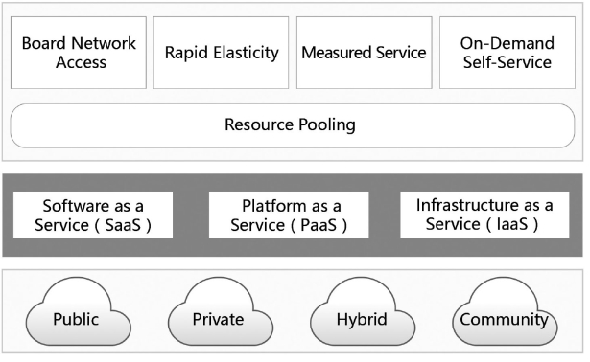Select the Community cloud icon
The image size is (590, 362).
(x=505, y=311)
